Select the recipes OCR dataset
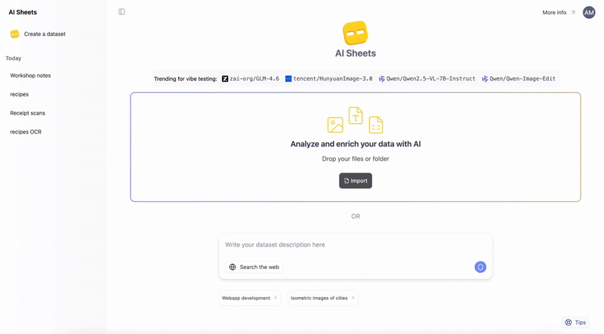 (26, 132)
